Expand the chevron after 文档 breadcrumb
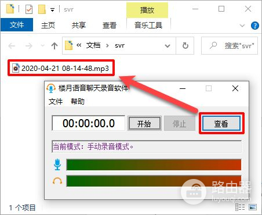 coord(107,46)
